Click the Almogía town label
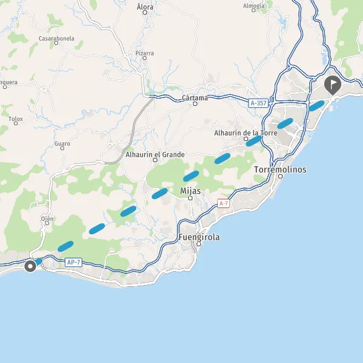This screenshot has width=363, height=363. coord(253,6)
